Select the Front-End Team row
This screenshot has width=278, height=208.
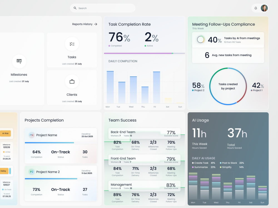tap(145, 160)
